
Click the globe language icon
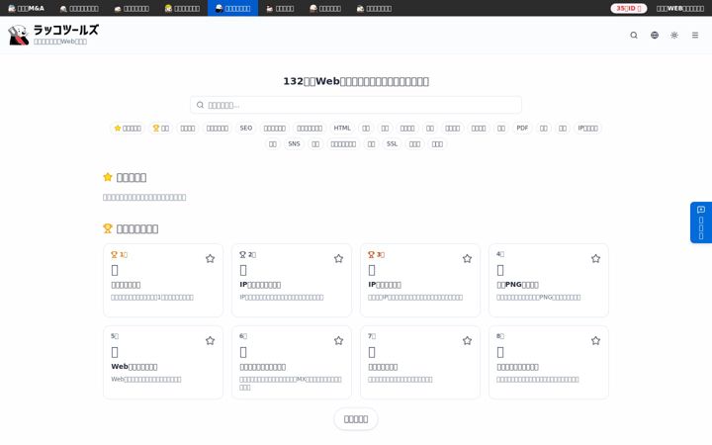pos(655,35)
